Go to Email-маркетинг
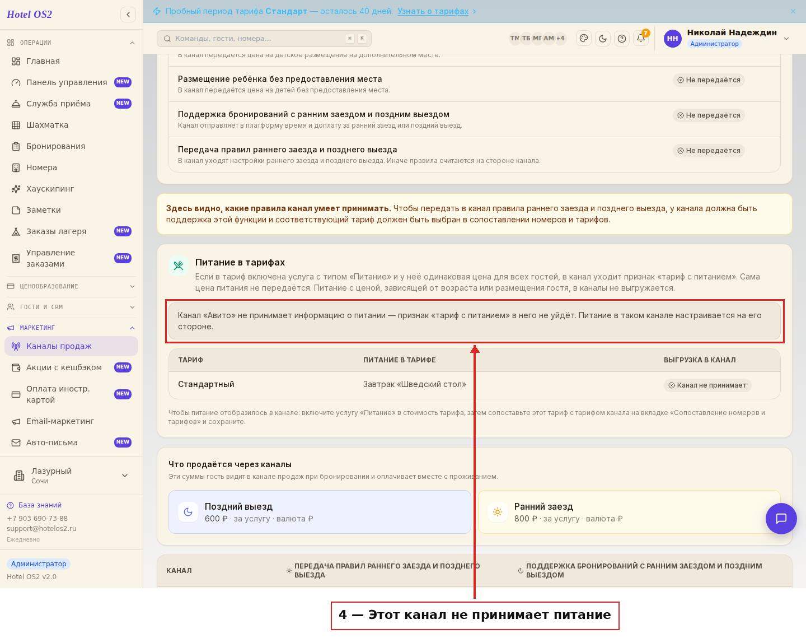Viewport: 806px width, 643px height. coord(71,421)
